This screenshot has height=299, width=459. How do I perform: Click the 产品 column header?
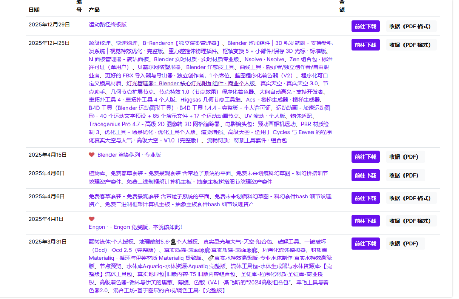(x=94, y=10)
